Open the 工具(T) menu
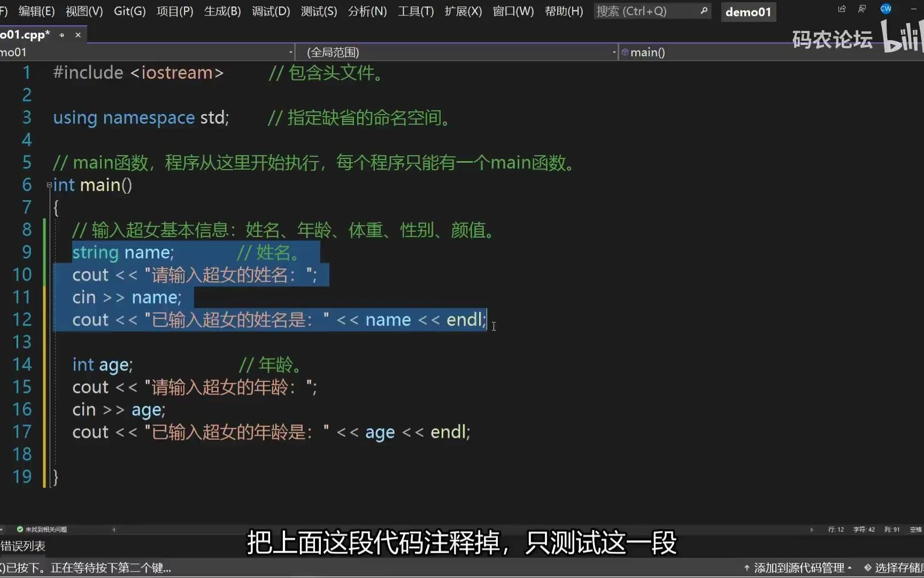 (415, 11)
